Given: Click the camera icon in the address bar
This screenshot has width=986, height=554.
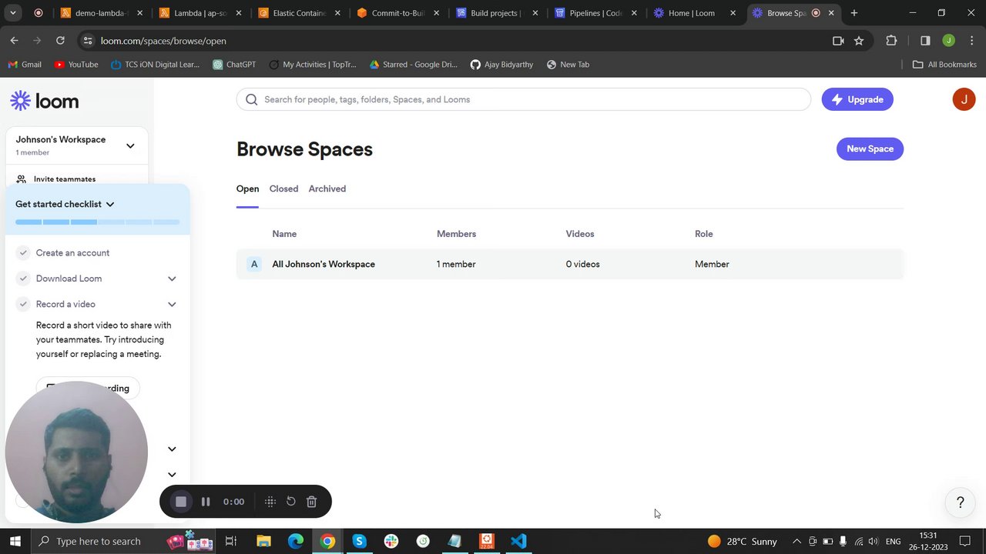Looking at the screenshot, I should pyautogui.click(x=838, y=41).
